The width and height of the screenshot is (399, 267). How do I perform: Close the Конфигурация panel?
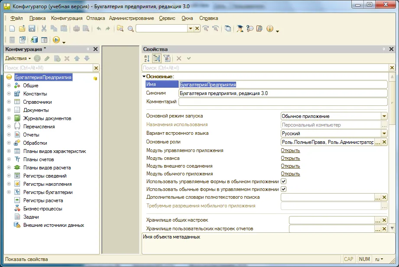click(x=95, y=49)
